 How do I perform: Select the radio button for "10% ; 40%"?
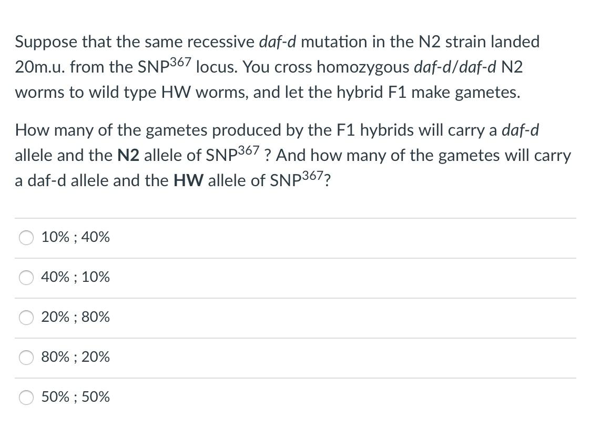(26, 238)
